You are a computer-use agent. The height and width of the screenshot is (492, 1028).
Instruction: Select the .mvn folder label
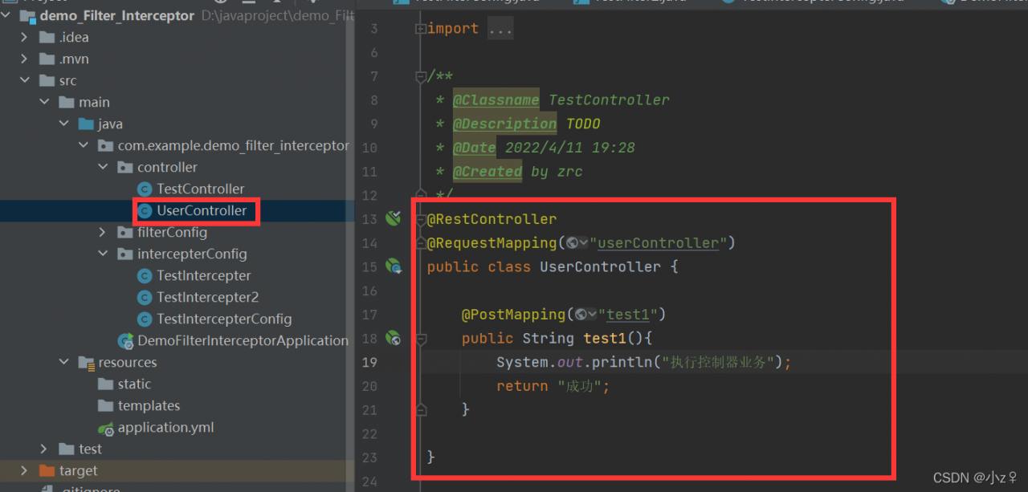tap(74, 59)
